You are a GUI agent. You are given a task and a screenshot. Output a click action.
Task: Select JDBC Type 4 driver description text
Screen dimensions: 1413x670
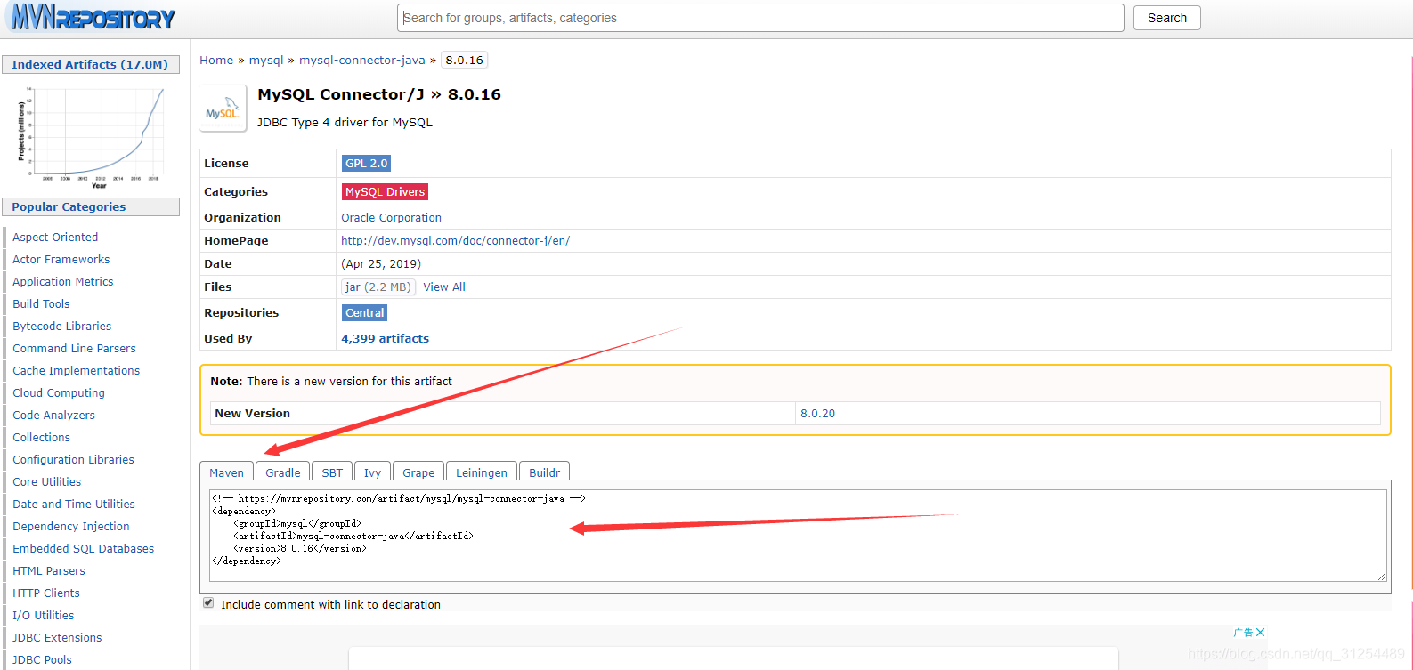[x=345, y=123]
